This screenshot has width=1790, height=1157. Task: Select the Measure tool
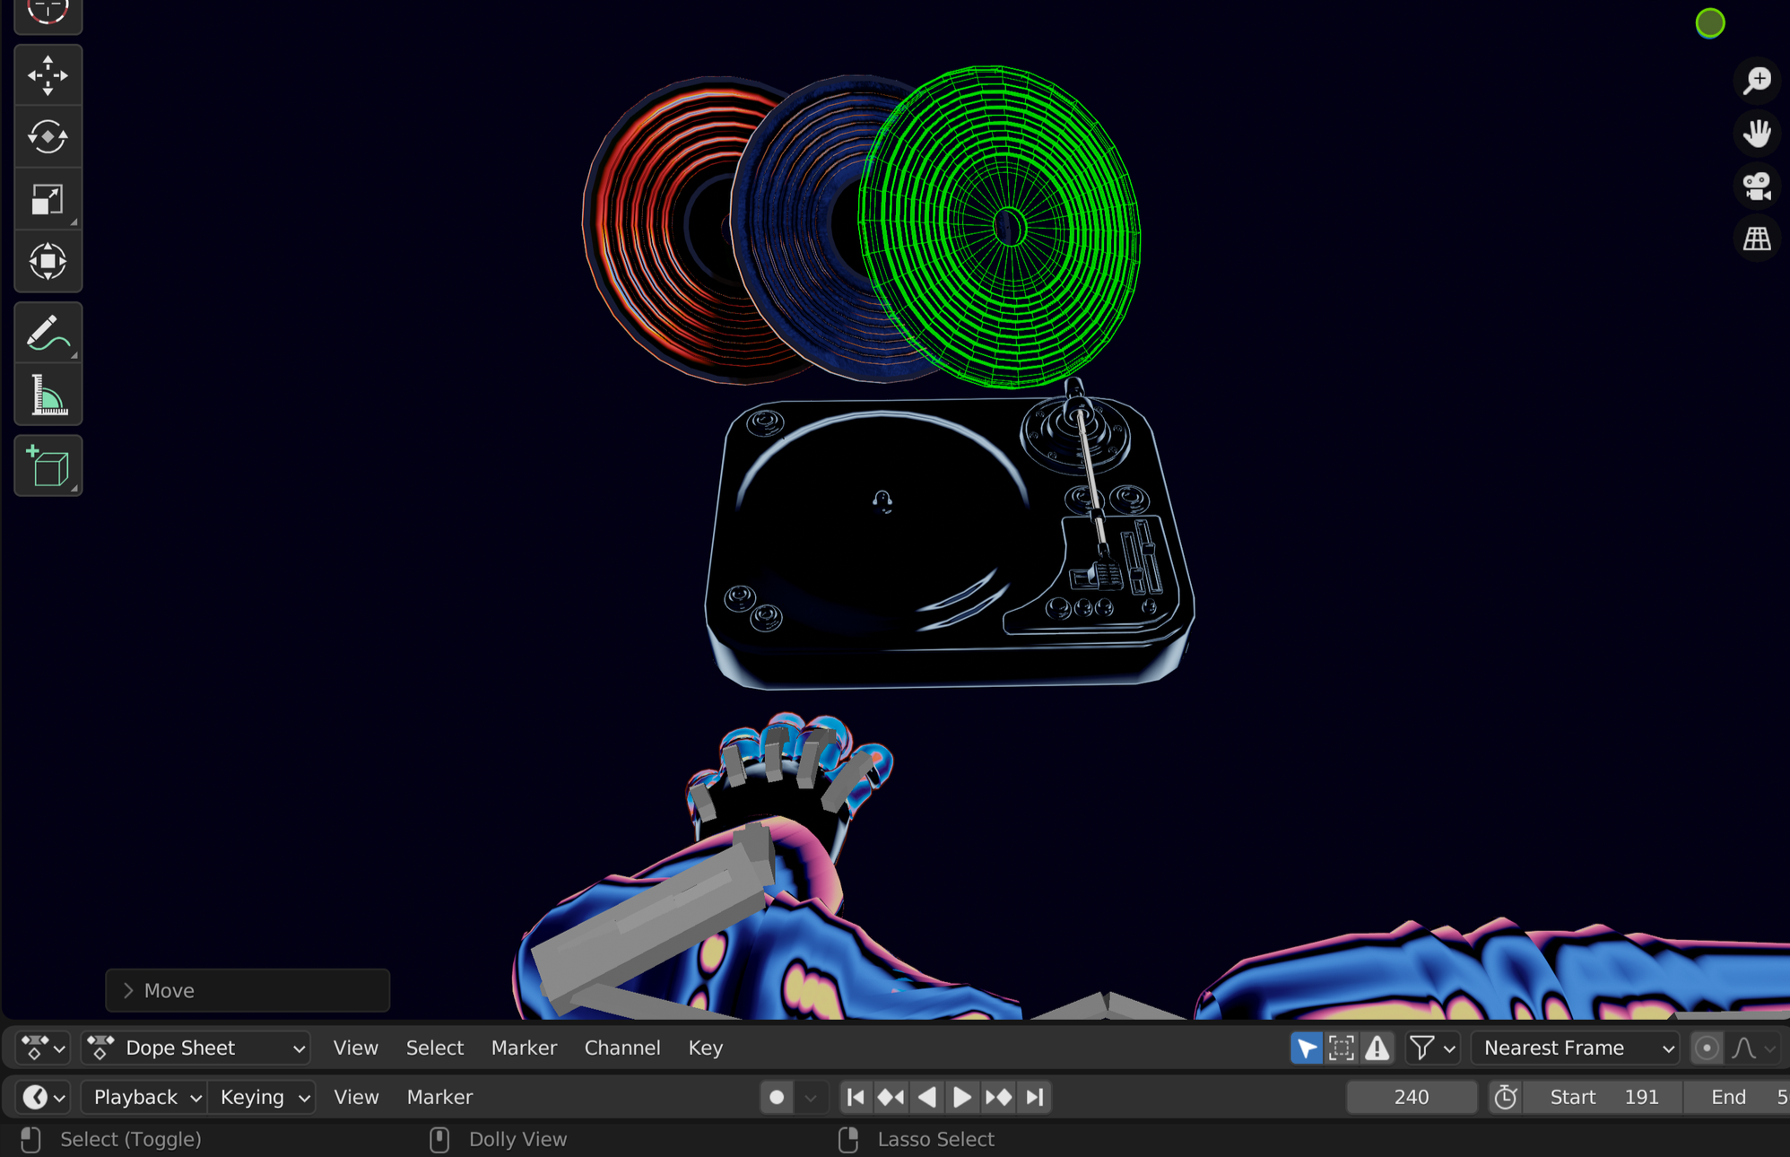tap(48, 395)
